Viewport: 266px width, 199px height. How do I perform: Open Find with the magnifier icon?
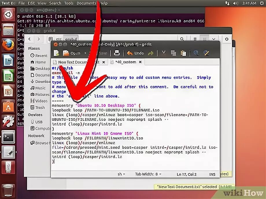click(196, 53)
